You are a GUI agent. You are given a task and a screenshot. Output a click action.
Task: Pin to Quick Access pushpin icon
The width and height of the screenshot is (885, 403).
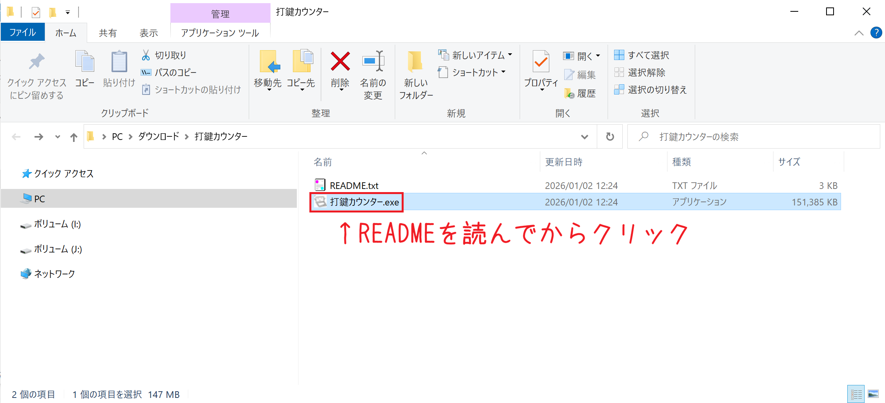pyautogui.click(x=37, y=62)
